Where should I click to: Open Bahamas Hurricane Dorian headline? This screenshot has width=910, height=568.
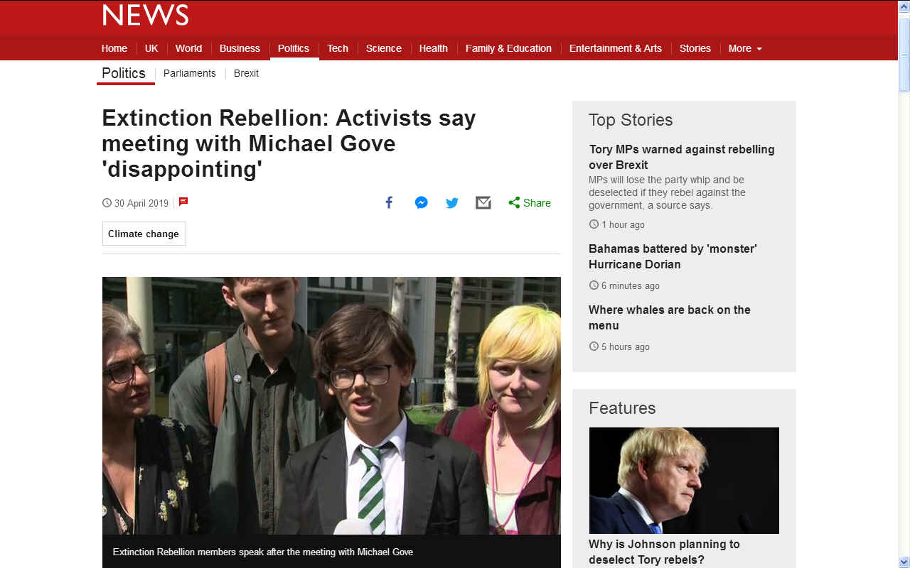pos(672,256)
